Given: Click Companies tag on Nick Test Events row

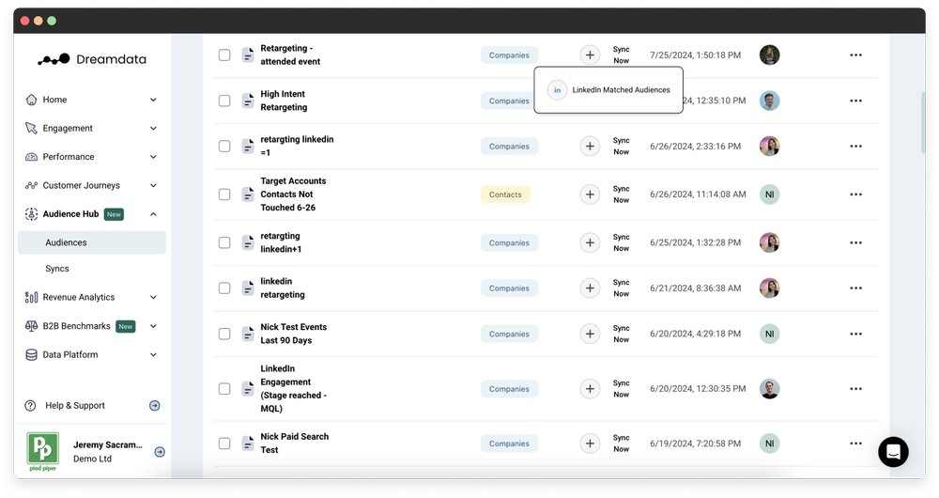Looking at the screenshot, I should tap(509, 334).
